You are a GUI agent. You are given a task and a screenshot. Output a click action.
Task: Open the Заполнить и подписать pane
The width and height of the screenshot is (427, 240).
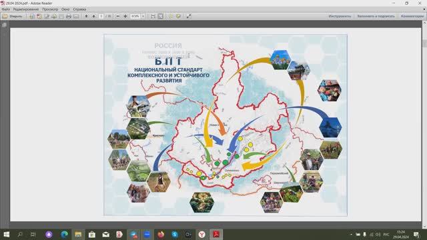[376, 16]
